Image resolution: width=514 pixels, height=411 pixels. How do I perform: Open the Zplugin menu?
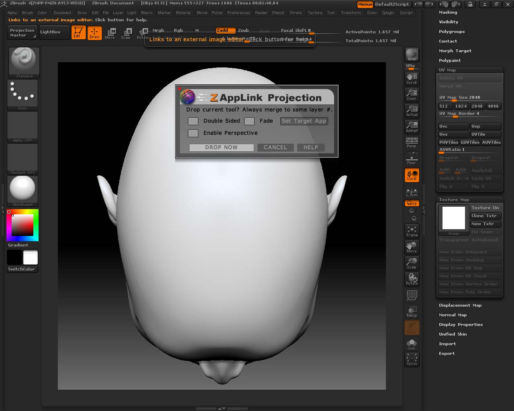[x=388, y=13]
